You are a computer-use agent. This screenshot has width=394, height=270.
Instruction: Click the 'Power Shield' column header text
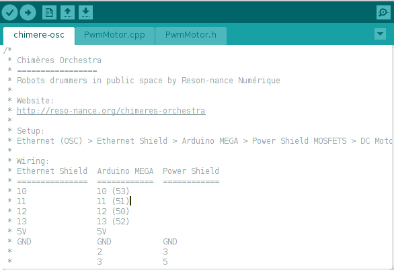[191, 171]
